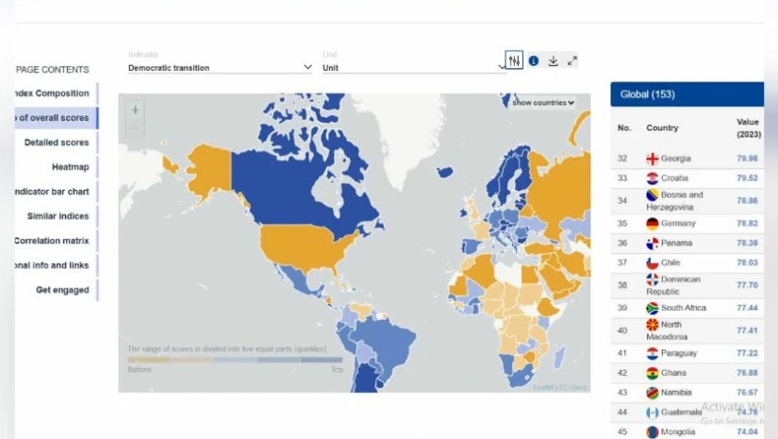The image size is (778, 439).
Task: Expand the map to fullscreen
Action: 572,60
